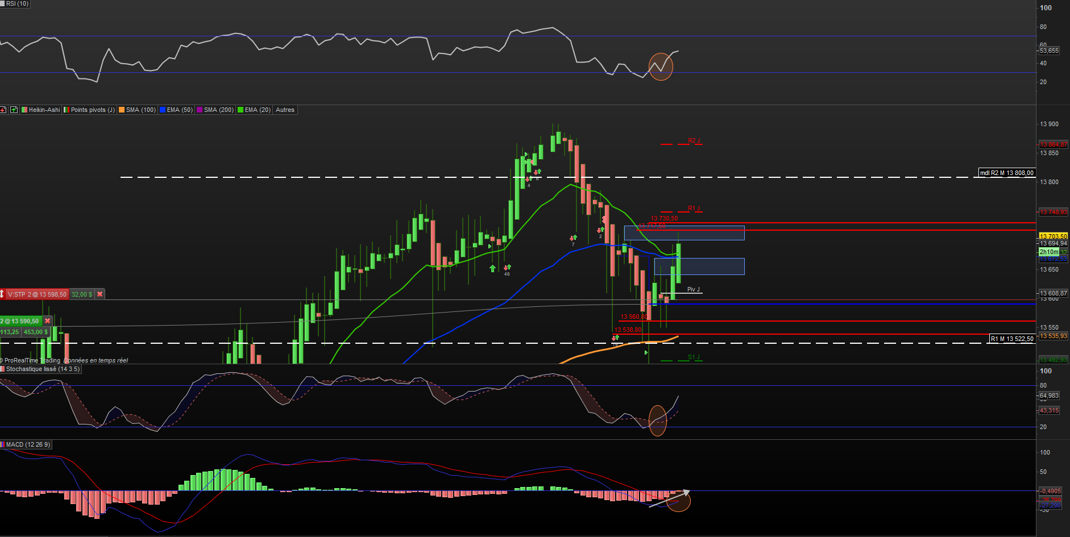Screen dimensions: 1070x537
Task: Click the orange 13 535,93 price axis tag
Action: [1054, 336]
